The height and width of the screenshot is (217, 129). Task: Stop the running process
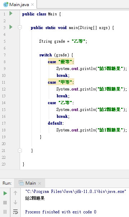pyautogui.click(x=5, y=203)
